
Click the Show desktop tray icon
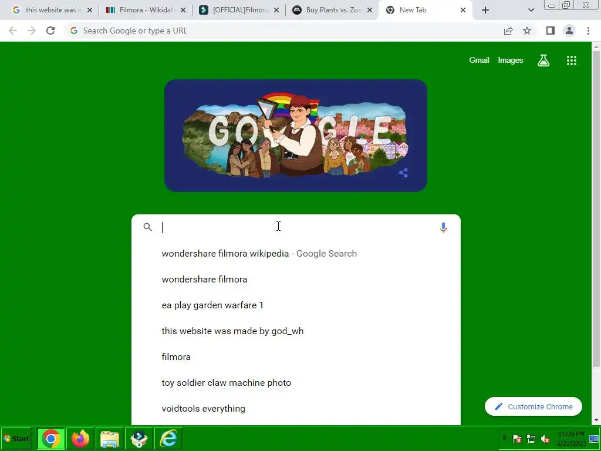pos(594,438)
